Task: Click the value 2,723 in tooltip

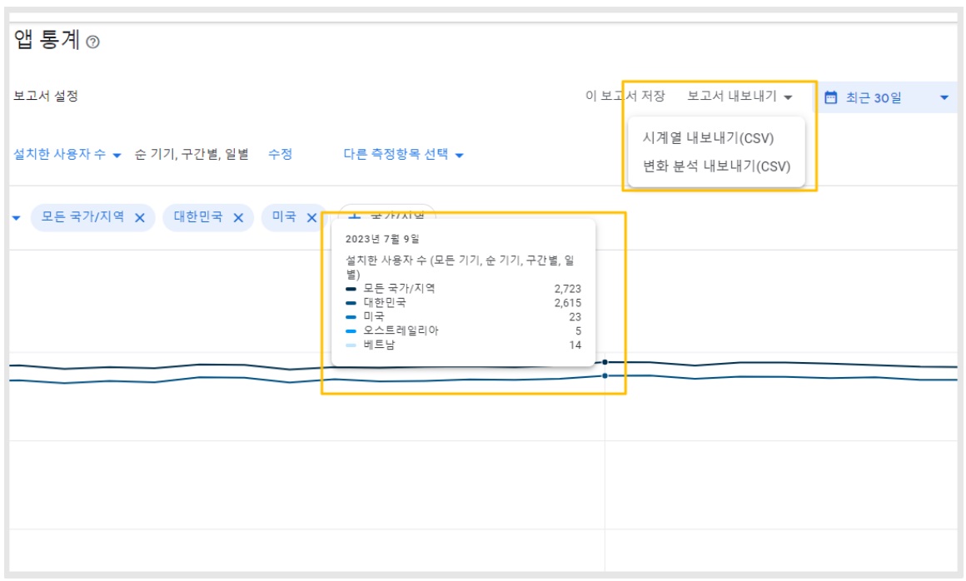Action: click(567, 289)
